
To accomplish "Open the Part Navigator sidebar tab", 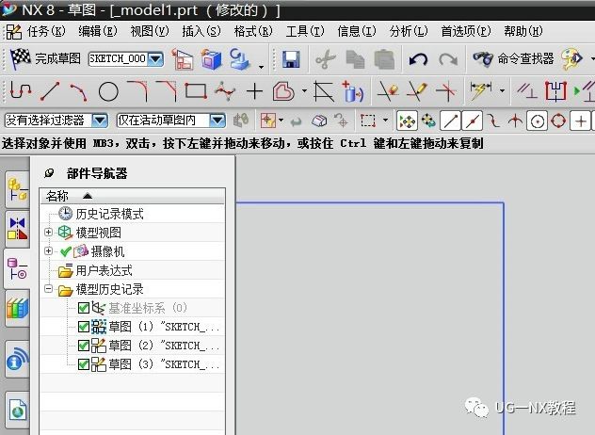I will (17, 268).
